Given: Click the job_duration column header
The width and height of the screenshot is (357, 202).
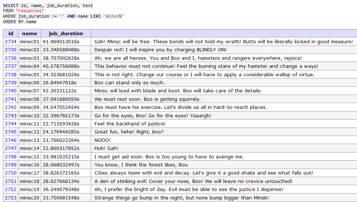Looking at the screenshot, I should point(66,33).
